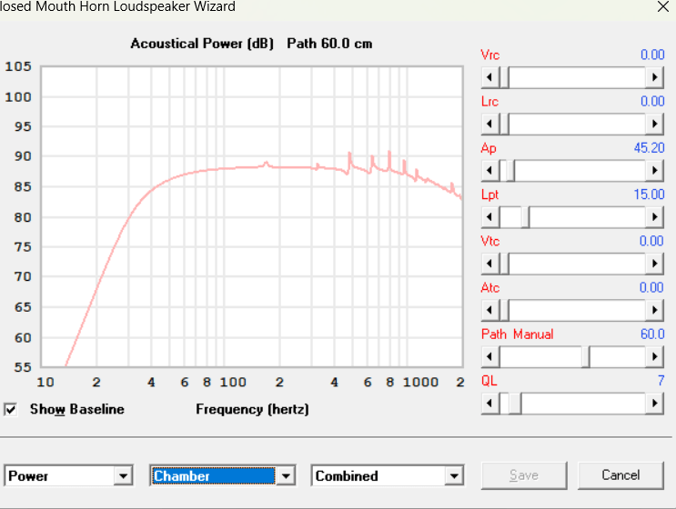Click the Lpt slider thumb
The height and width of the screenshot is (509, 676).
point(525,217)
